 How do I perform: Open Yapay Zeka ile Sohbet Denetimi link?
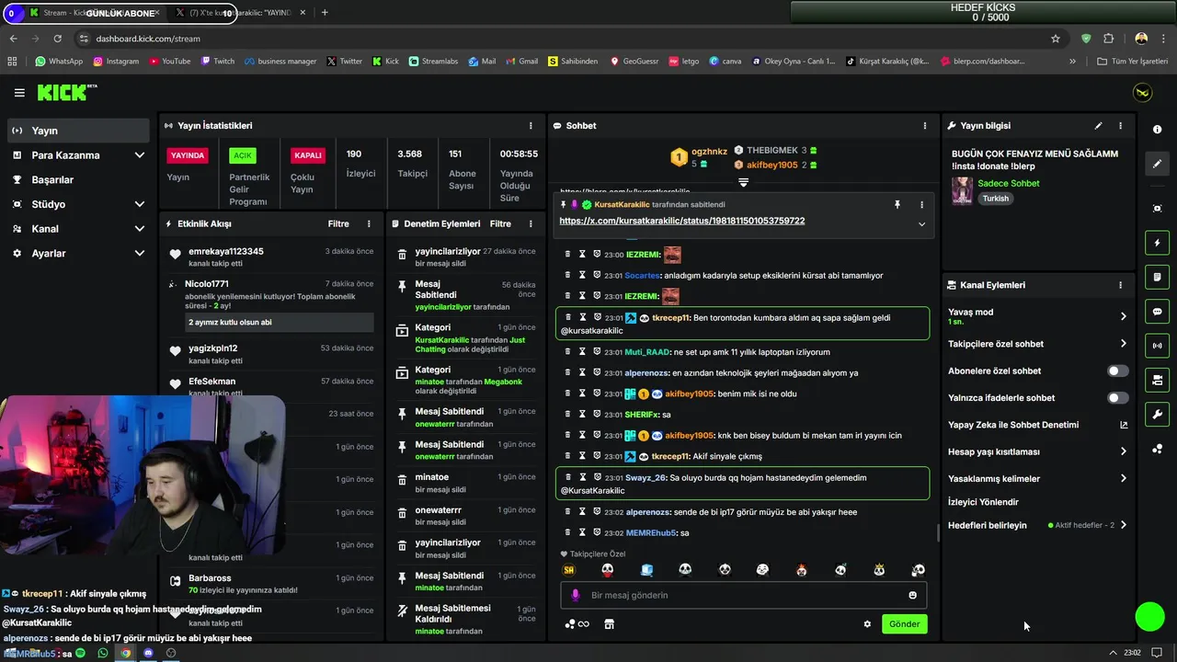click(x=1012, y=425)
